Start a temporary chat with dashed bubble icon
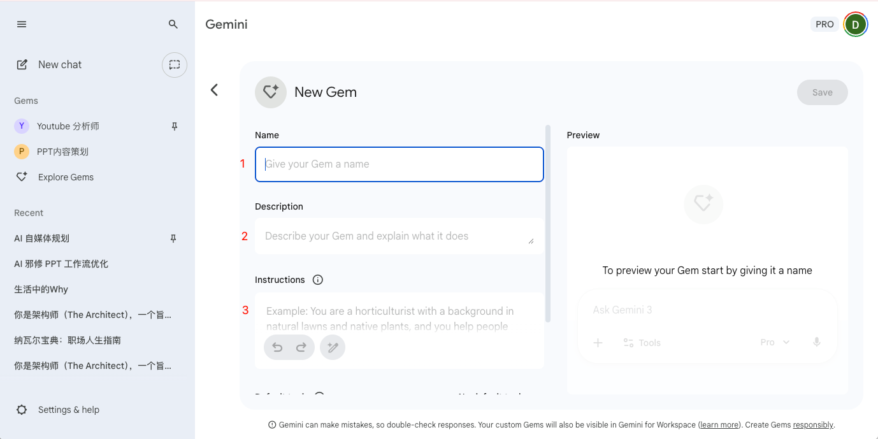Viewport: 878px width, 439px height. pyautogui.click(x=175, y=65)
